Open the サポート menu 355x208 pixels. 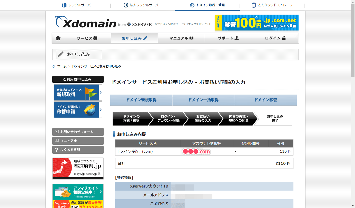pos(228,38)
